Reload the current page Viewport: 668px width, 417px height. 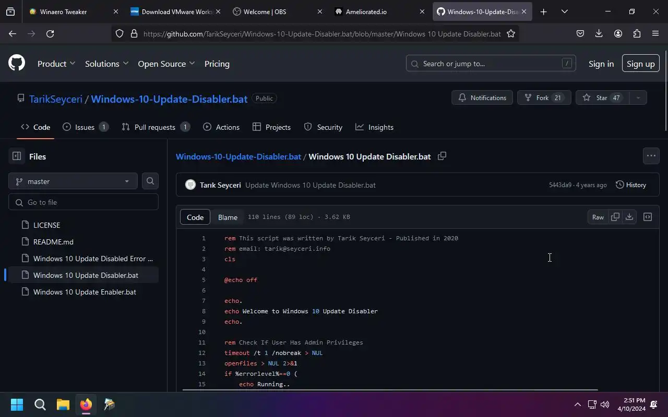[50, 33]
